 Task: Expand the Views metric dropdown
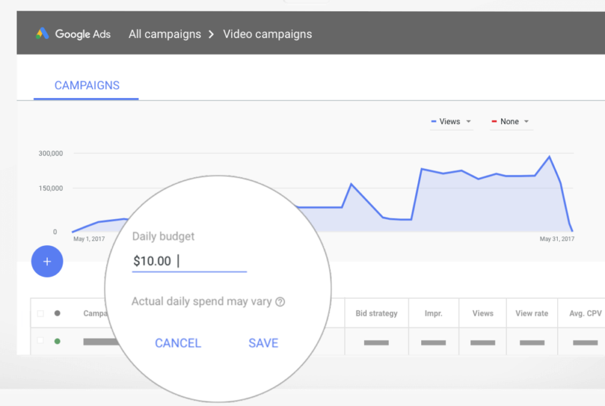click(469, 122)
